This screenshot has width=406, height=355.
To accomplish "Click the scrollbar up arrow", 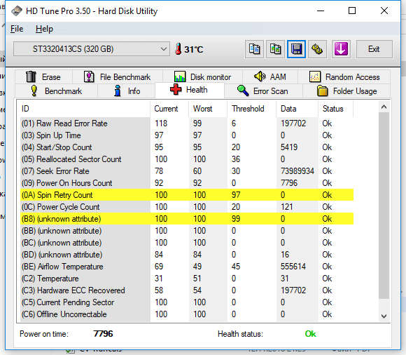I will point(384,107).
